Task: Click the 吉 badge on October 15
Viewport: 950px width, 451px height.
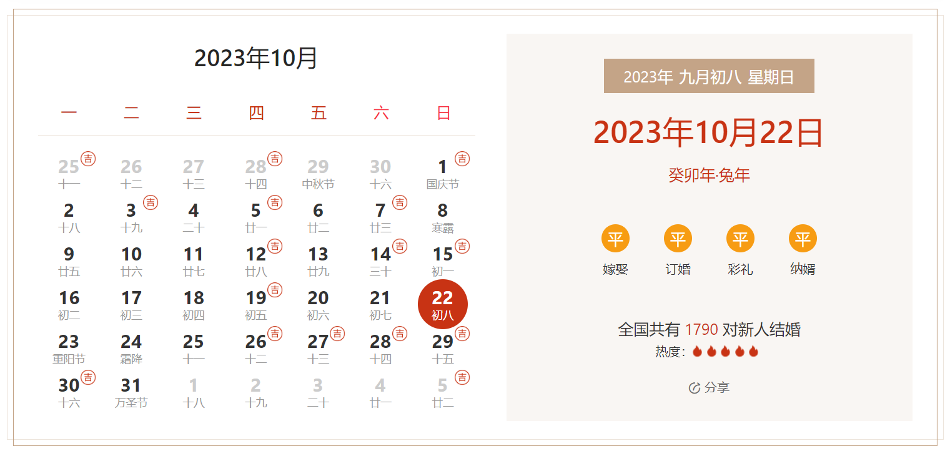Action: click(x=462, y=246)
